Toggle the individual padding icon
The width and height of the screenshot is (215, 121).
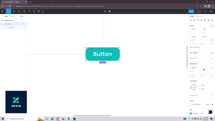pyautogui.click(x=212, y=75)
